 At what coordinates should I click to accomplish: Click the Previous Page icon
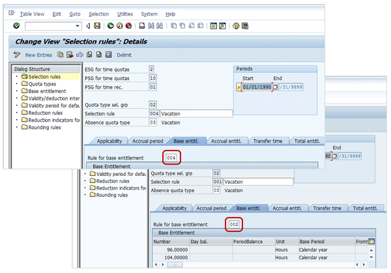[x=182, y=25]
